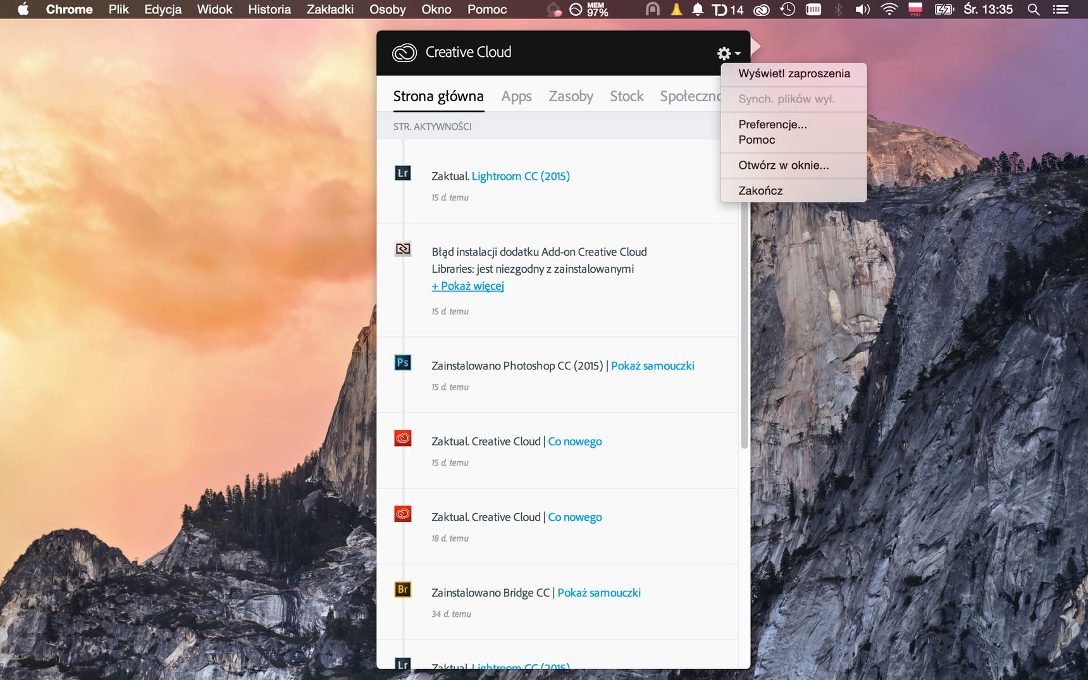This screenshot has height=680, width=1088.
Task: Open the gear settings menu in Creative Cloud
Action: 728,53
